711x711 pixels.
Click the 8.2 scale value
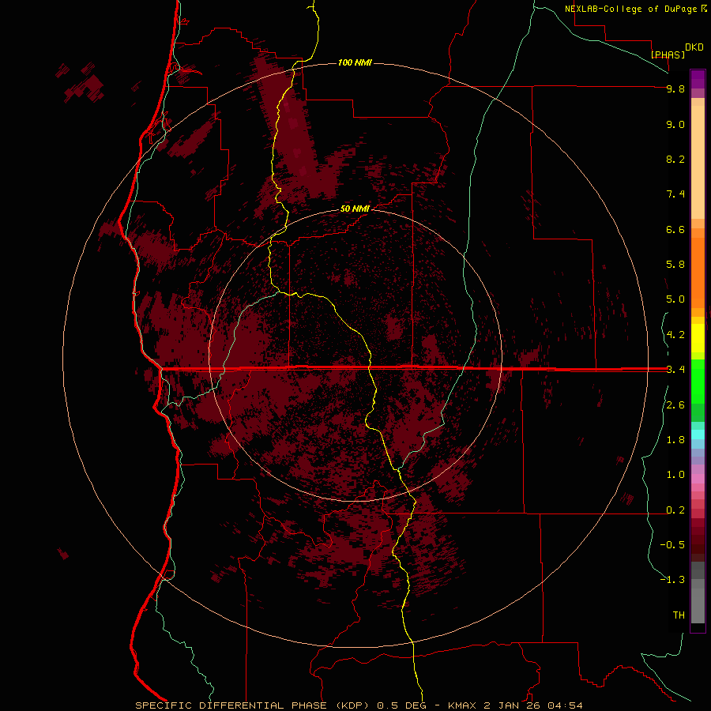pyautogui.click(x=675, y=159)
